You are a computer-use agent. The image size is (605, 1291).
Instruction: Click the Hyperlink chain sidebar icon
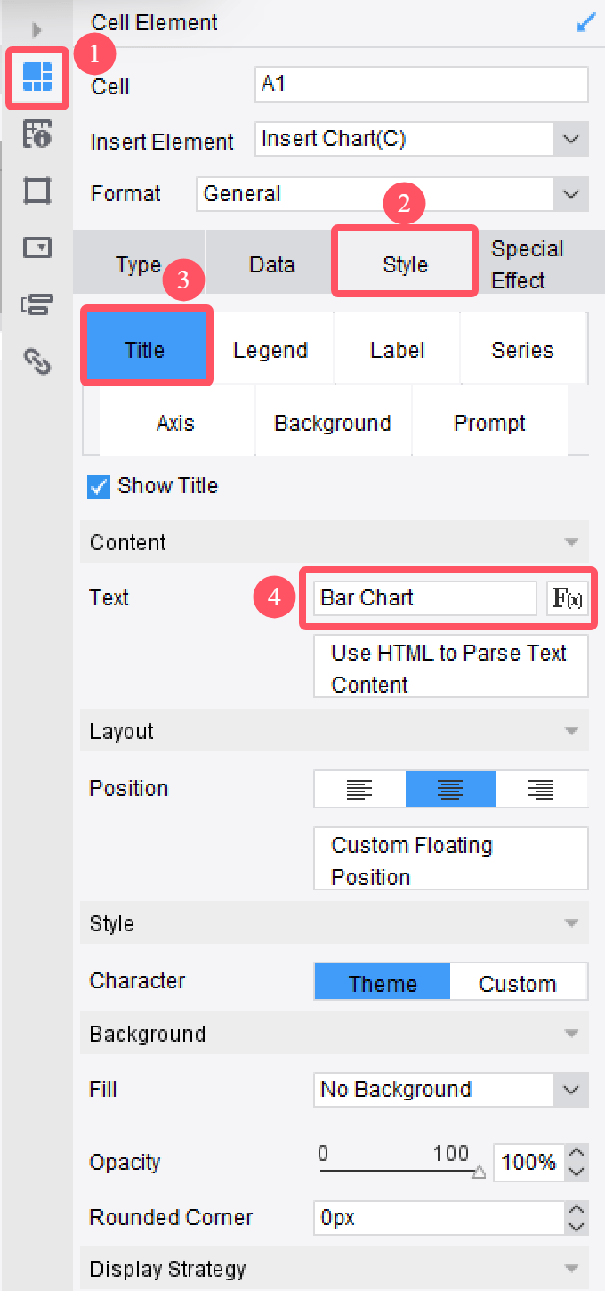click(x=37, y=361)
